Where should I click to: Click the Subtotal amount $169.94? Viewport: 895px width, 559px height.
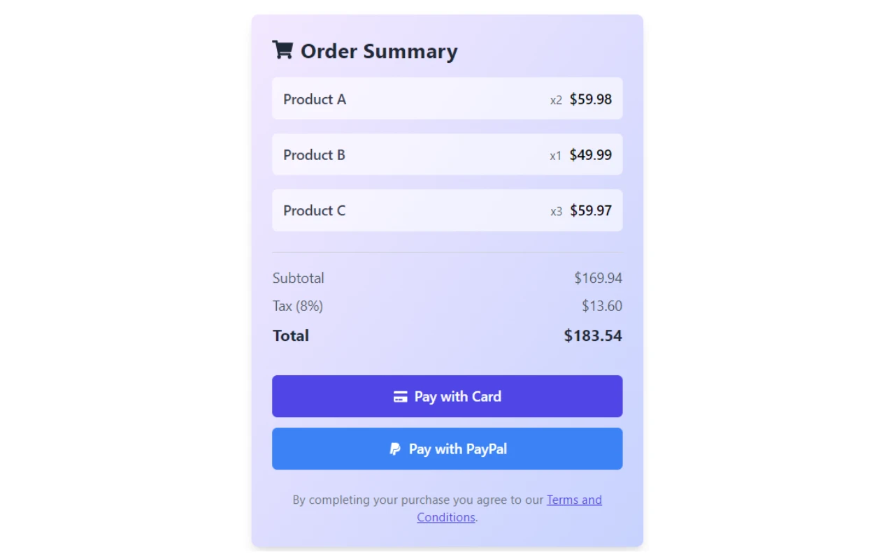(x=599, y=278)
